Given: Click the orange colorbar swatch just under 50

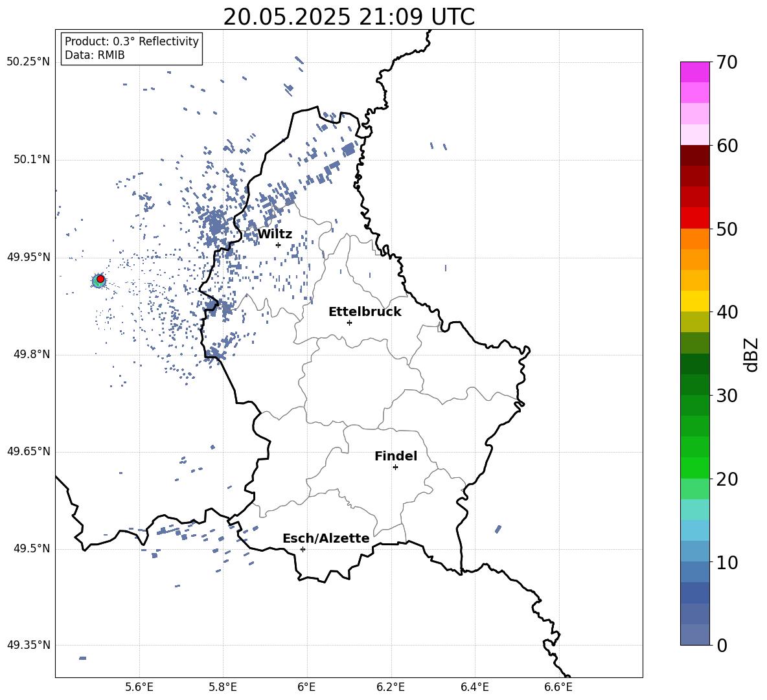Looking at the screenshot, I should coord(695,239).
